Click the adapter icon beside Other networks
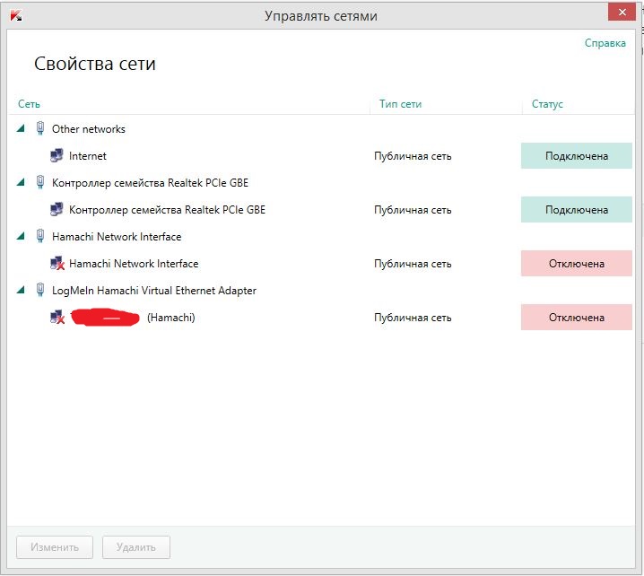 click(39, 128)
